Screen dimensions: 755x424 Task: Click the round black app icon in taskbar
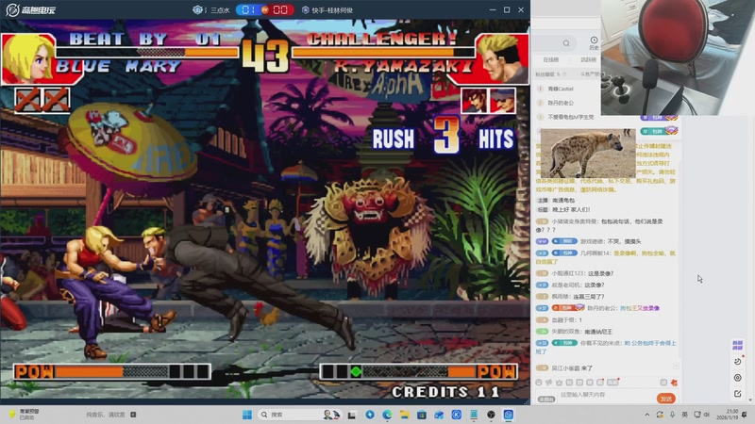tap(491, 415)
